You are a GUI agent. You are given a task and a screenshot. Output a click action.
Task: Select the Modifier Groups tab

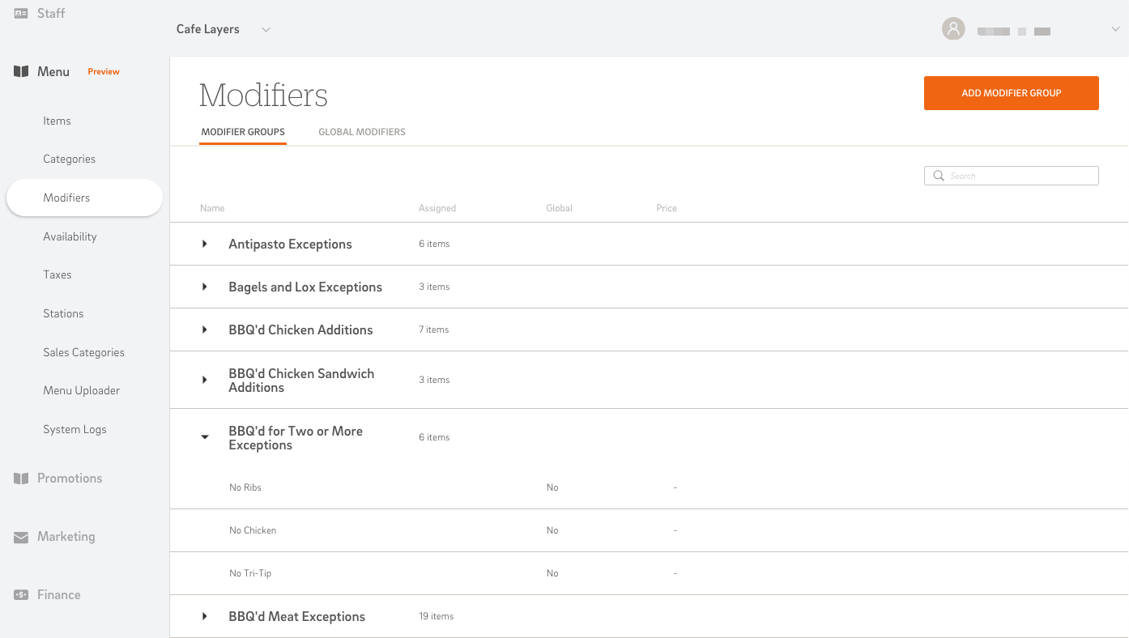[243, 132]
